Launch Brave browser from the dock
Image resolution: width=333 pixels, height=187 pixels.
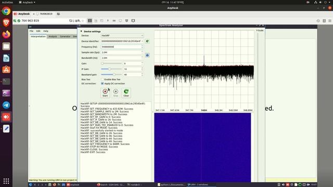click(x=6, y=22)
